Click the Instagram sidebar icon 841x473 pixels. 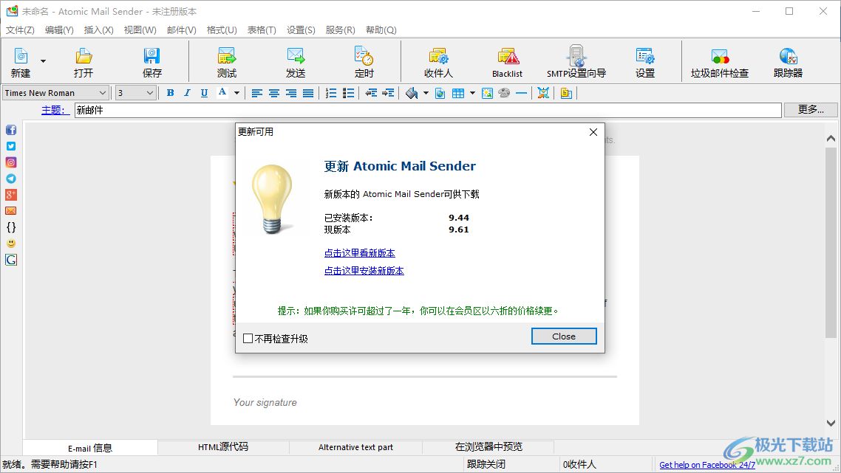11,162
